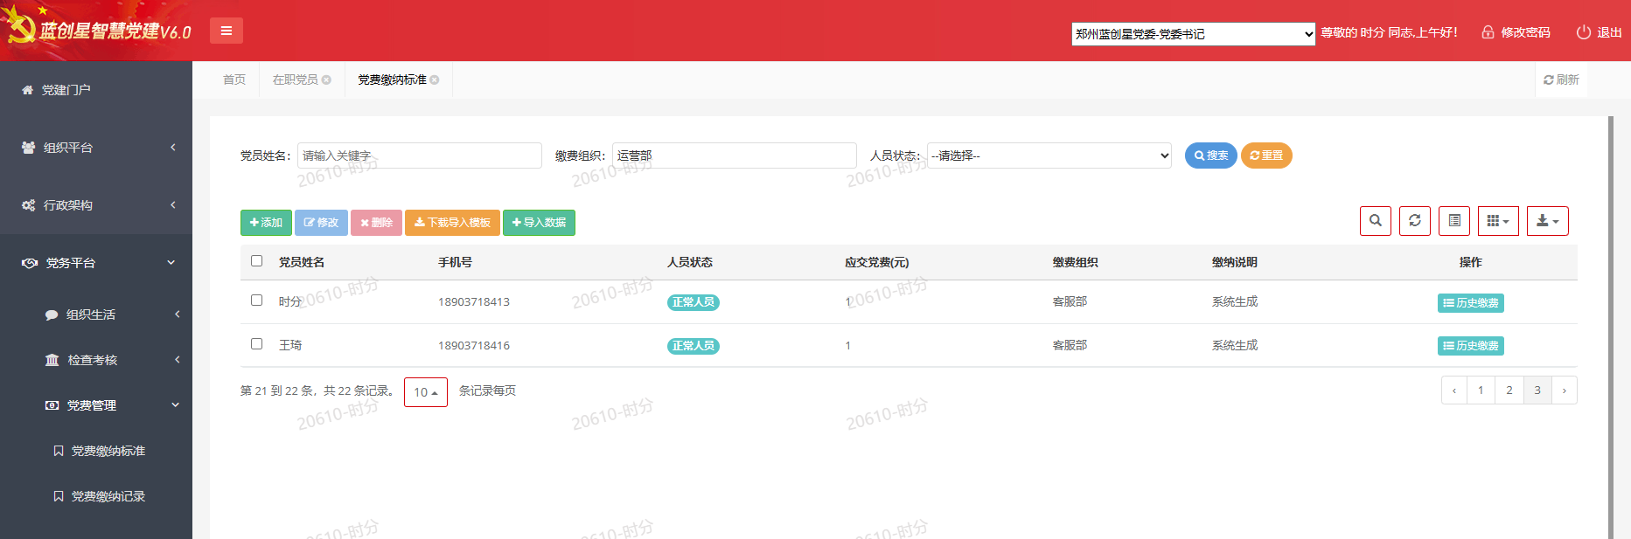Click the bank building icon beside 检查考核
Screen dimensions: 1631x539
click(x=52, y=360)
